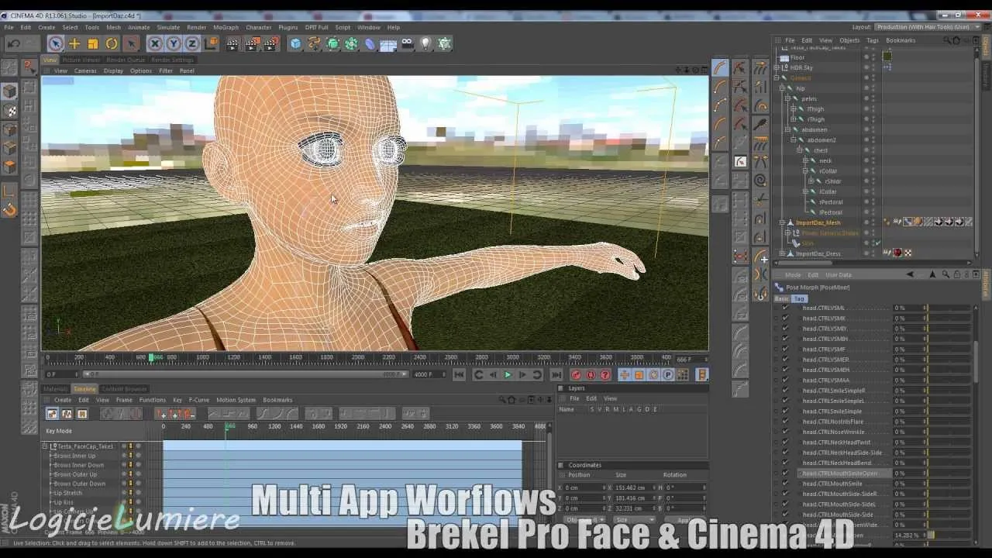Play the animation forward
Screen dimensions: 992x558
click(508, 374)
